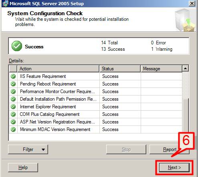Click the Filter dropdown arrow
This screenshot has width=198, height=177.
click(43, 149)
